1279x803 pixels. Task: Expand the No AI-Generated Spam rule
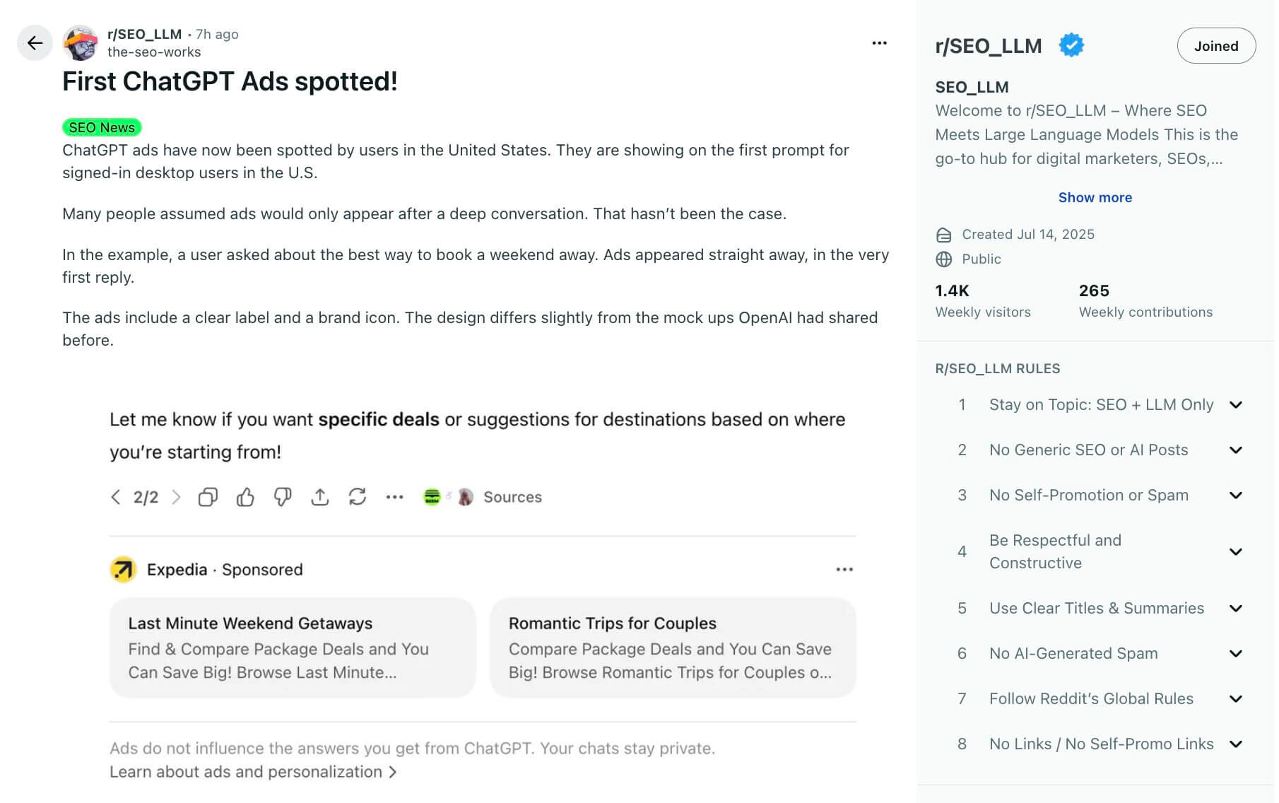tap(1235, 654)
